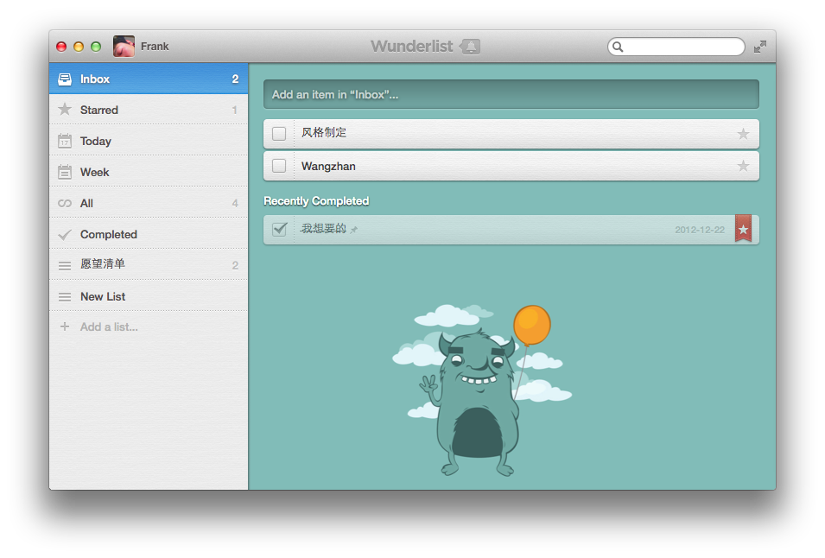Click the 2012-12-22 completion date
This screenshot has width=825, height=558.
point(700,230)
